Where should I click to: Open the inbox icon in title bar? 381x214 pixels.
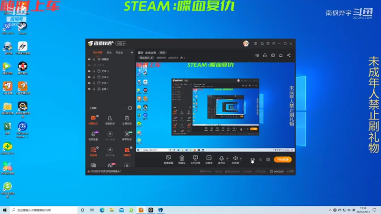(262, 44)
